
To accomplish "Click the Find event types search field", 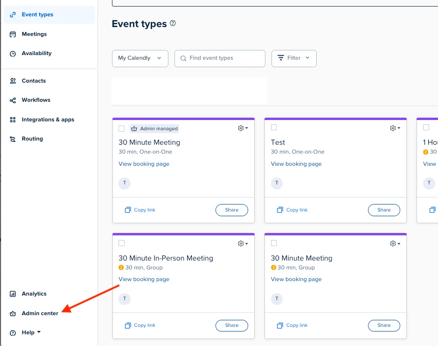I will (x=220, y=58).
